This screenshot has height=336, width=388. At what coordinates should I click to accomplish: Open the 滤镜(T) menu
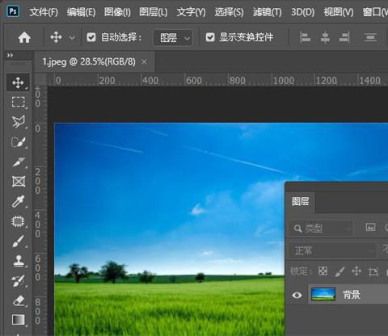pos(267,12)
